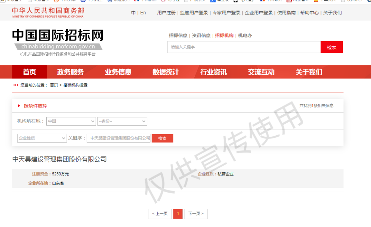Click the 5250万元 registered capital value

pyautogui.click(x=60, y=174)
